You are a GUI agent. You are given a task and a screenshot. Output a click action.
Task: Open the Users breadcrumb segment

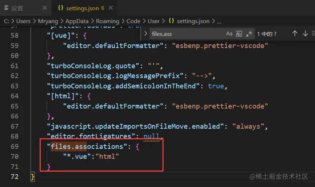23,21
